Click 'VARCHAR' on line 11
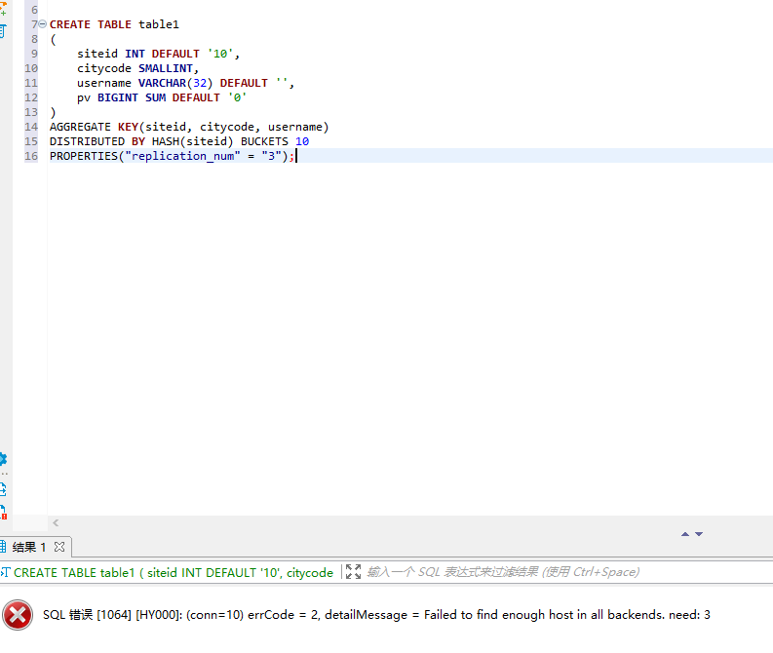 [x=162, y=83]
